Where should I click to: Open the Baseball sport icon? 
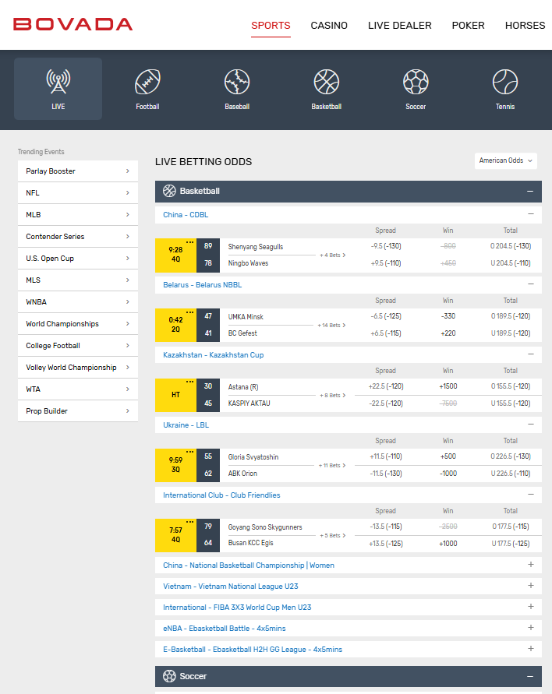point(237,82)
